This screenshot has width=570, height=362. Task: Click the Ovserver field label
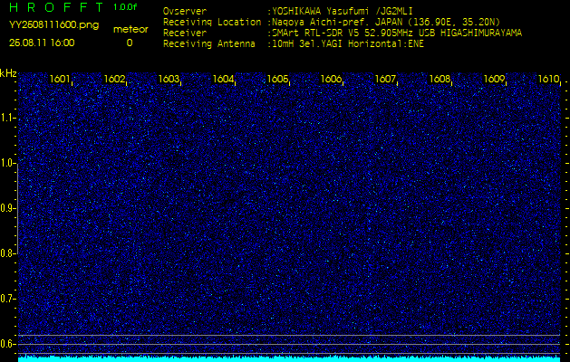pyautogui.click(x=185, y=11)
